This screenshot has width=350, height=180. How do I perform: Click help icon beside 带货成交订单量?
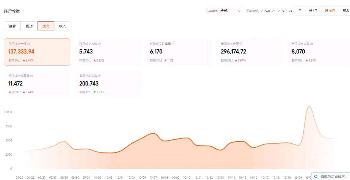click(x=31, y=76)
